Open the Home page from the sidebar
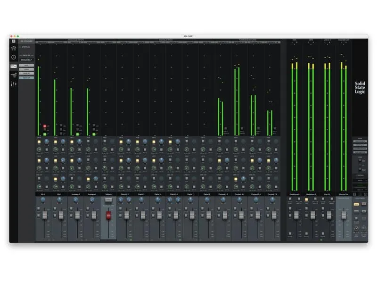 (x=14, y=48)
